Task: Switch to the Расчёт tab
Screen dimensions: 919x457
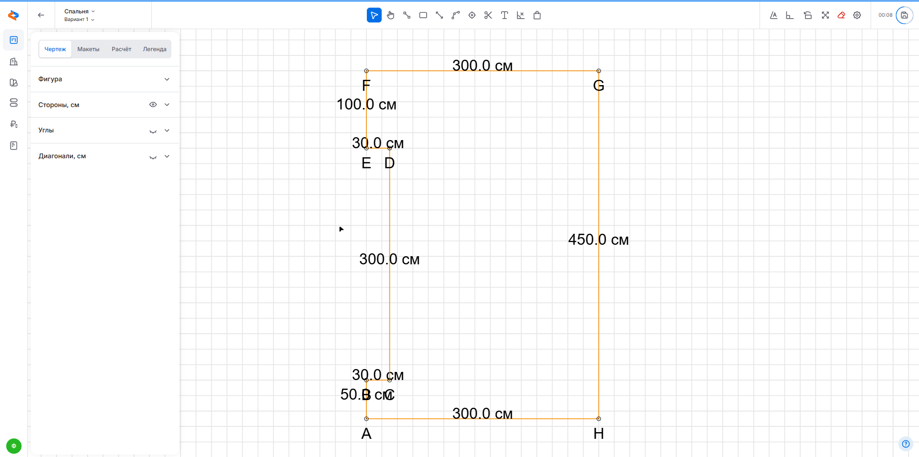Action: point(121,49)
